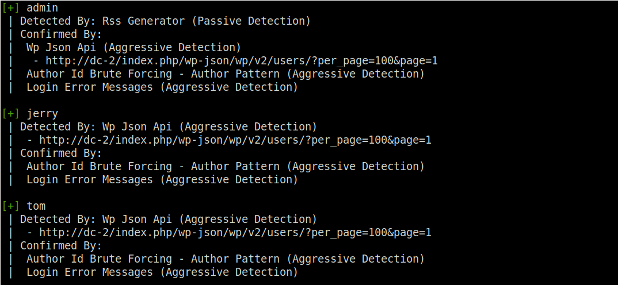Click Wp Json Api line under admin Confirmed By
Viewport: 618px width, 285px height.
click(x=133, y=48)
